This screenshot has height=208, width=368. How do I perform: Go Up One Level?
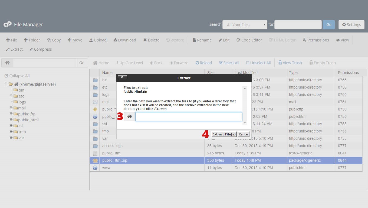click(130, 63)
